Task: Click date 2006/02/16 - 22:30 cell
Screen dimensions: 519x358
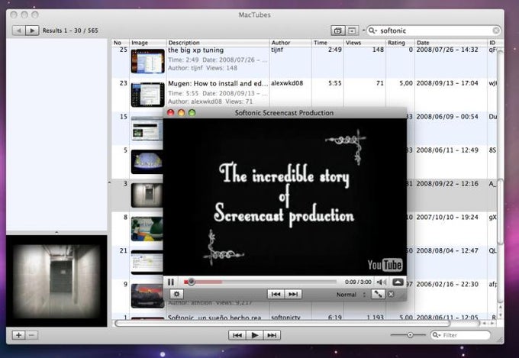Action: click(x=447, y=284)
